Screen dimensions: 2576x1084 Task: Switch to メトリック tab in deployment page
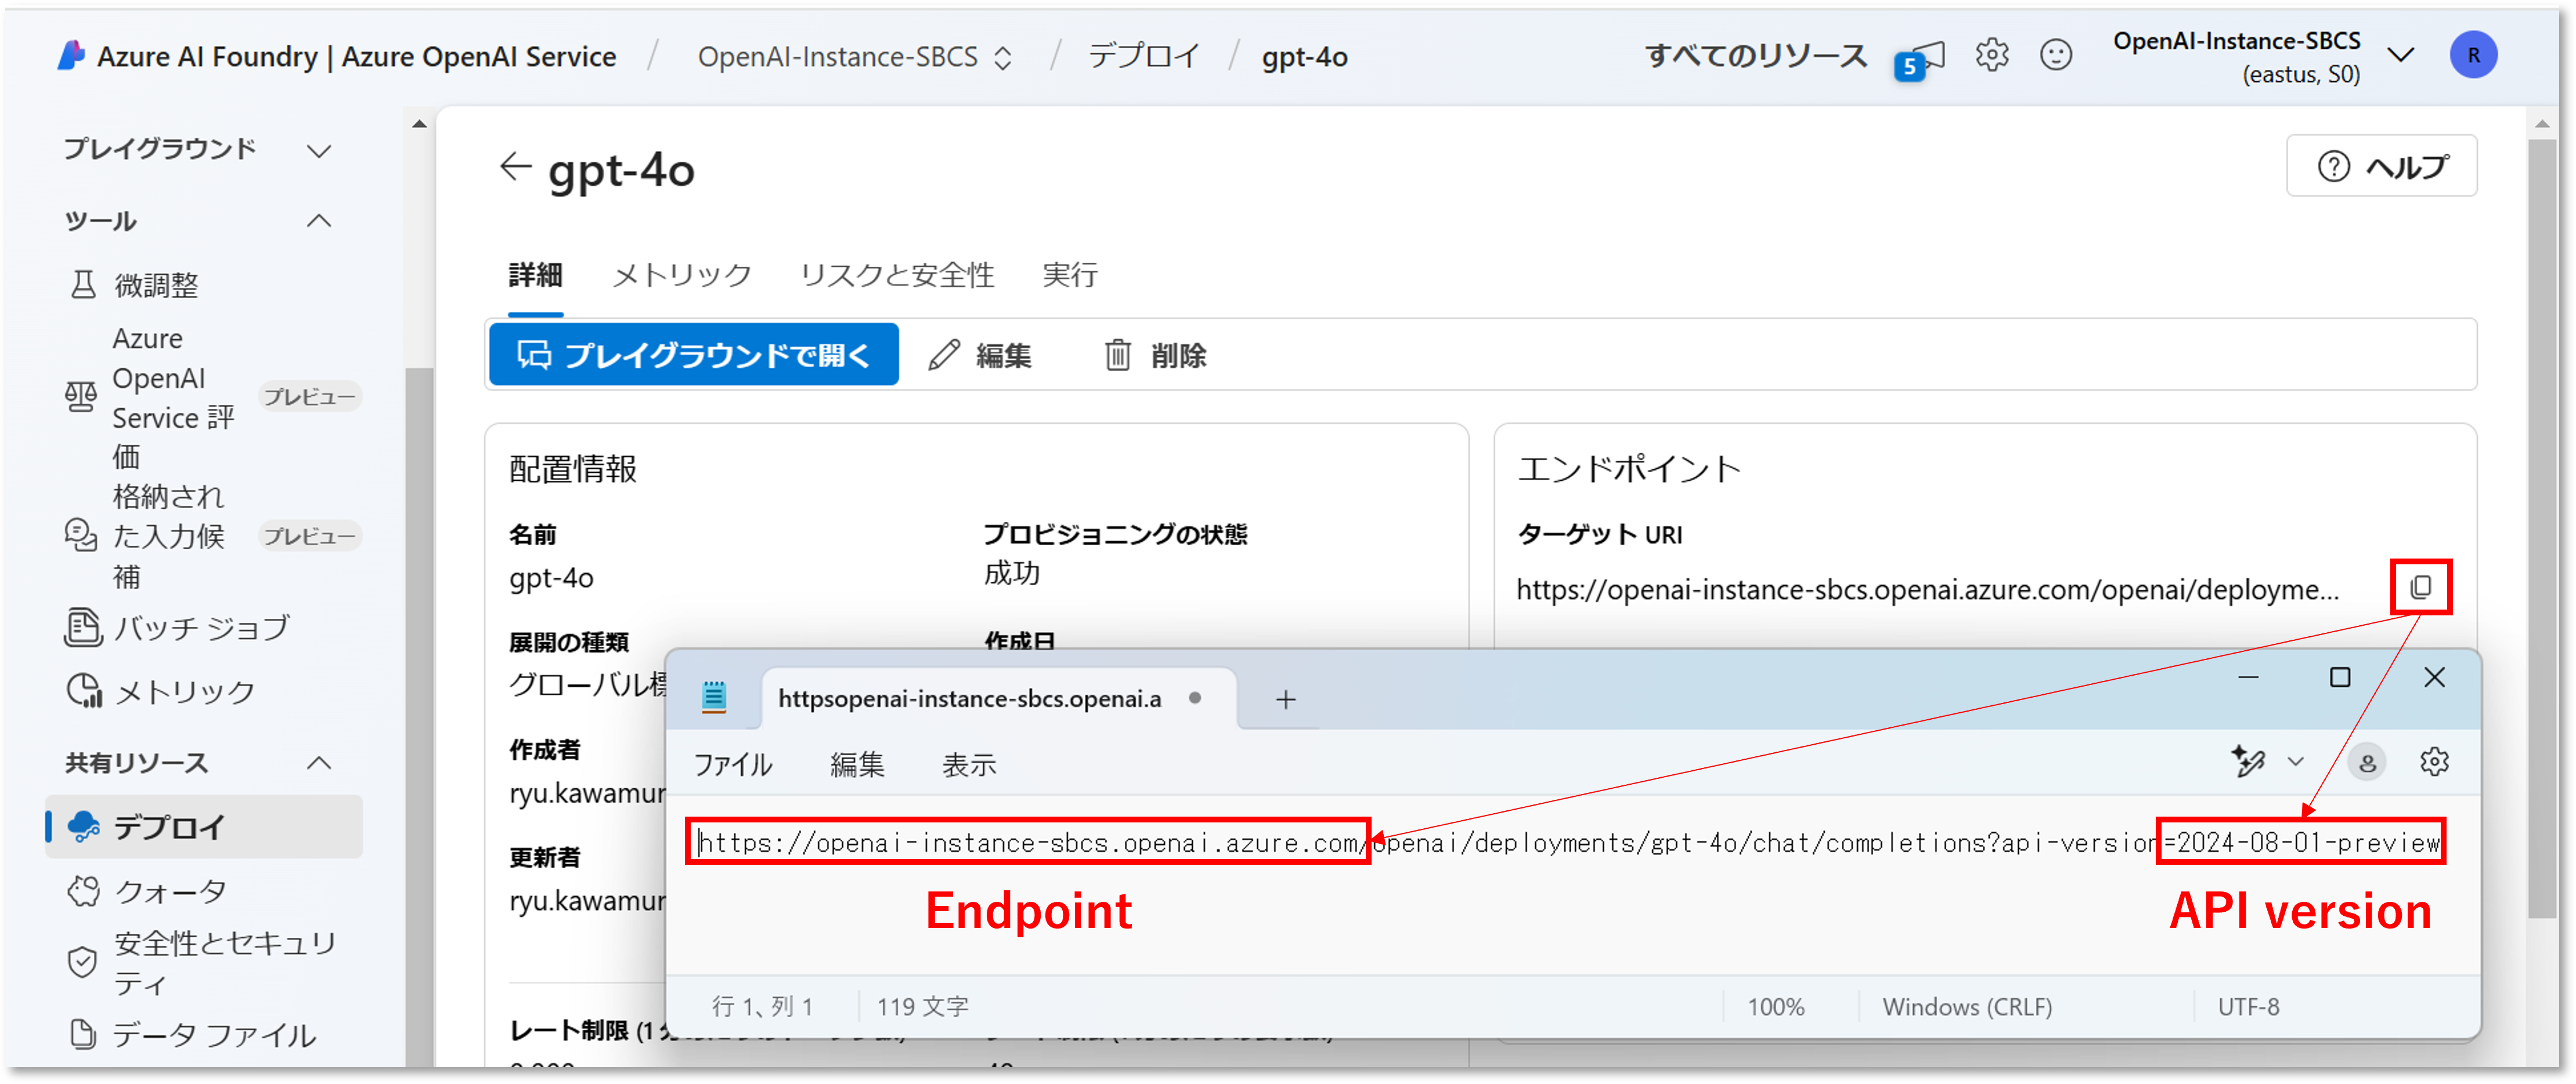(681, 275)
